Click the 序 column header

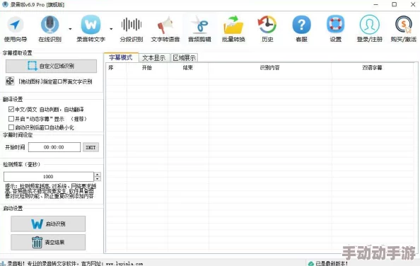[x=116, y=68]
